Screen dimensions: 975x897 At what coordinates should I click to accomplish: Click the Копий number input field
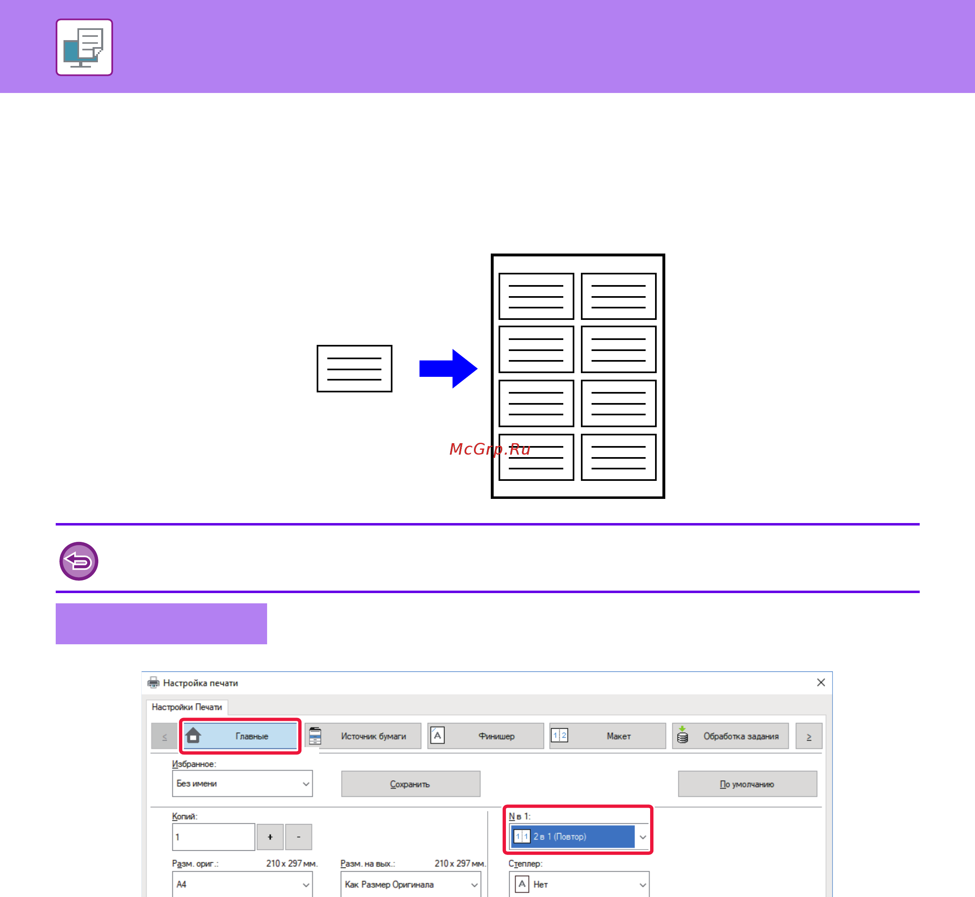214,837
